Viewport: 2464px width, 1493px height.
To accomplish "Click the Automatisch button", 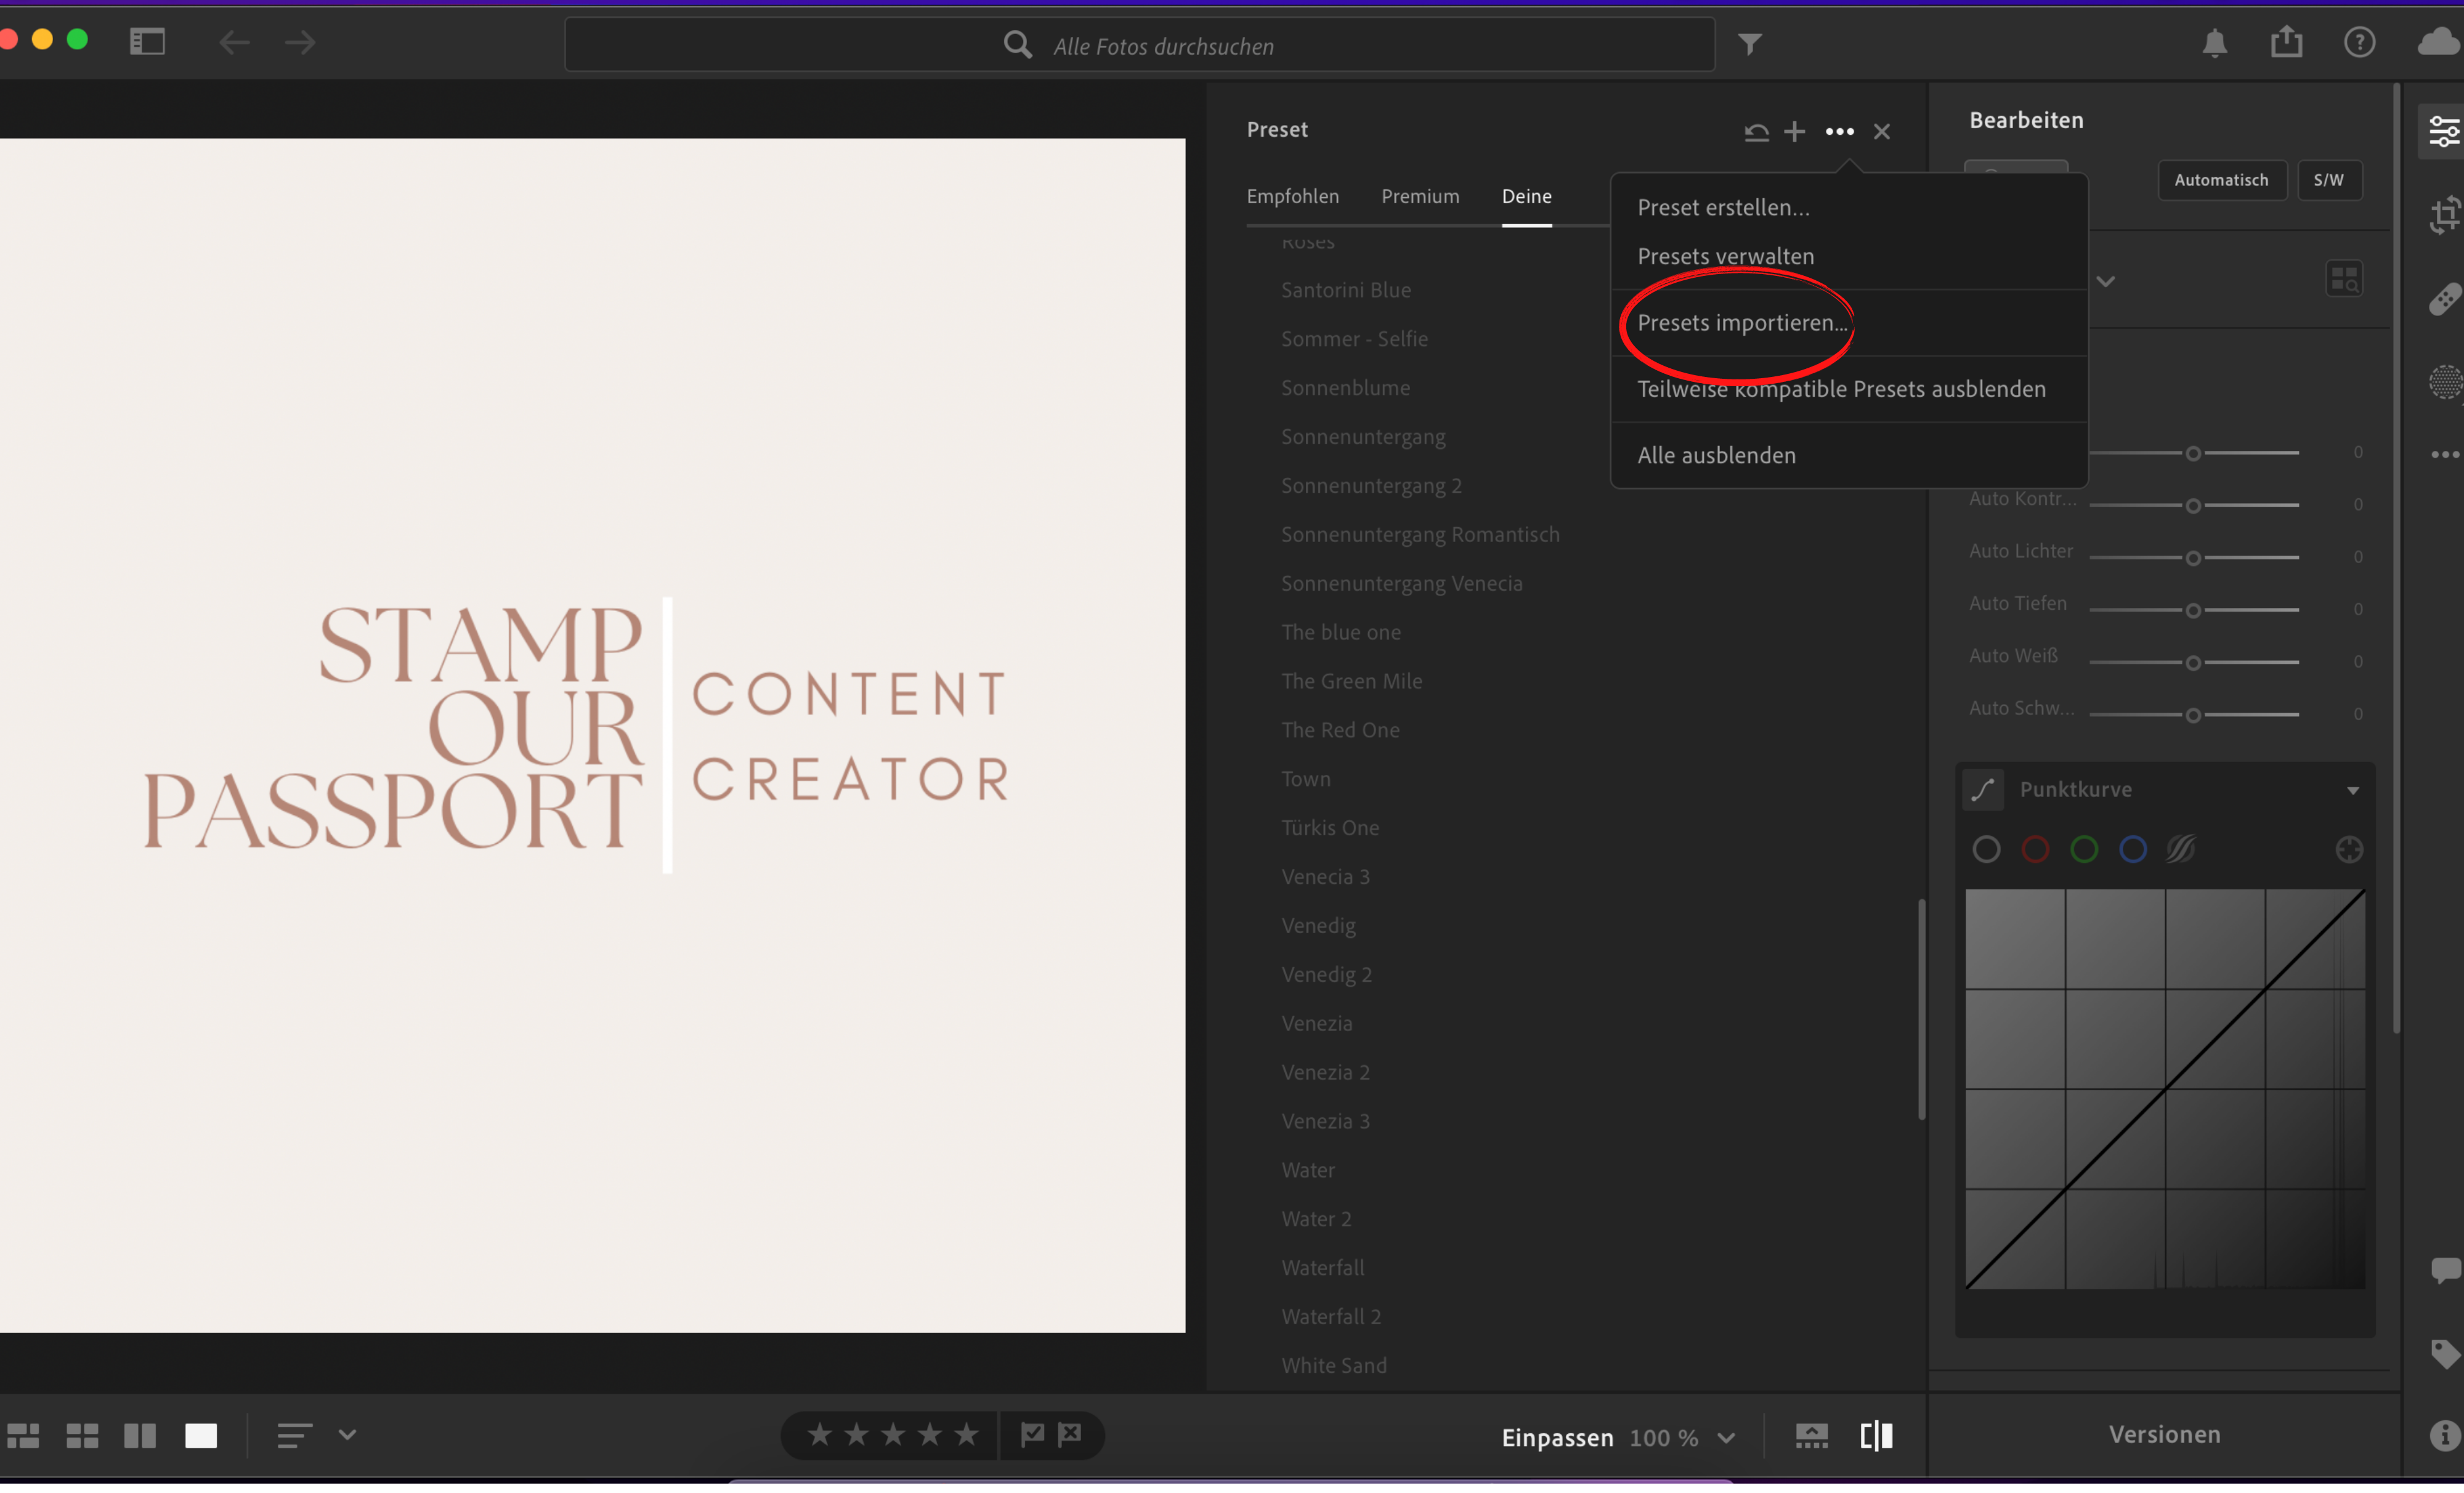I will click(2221, 180).
